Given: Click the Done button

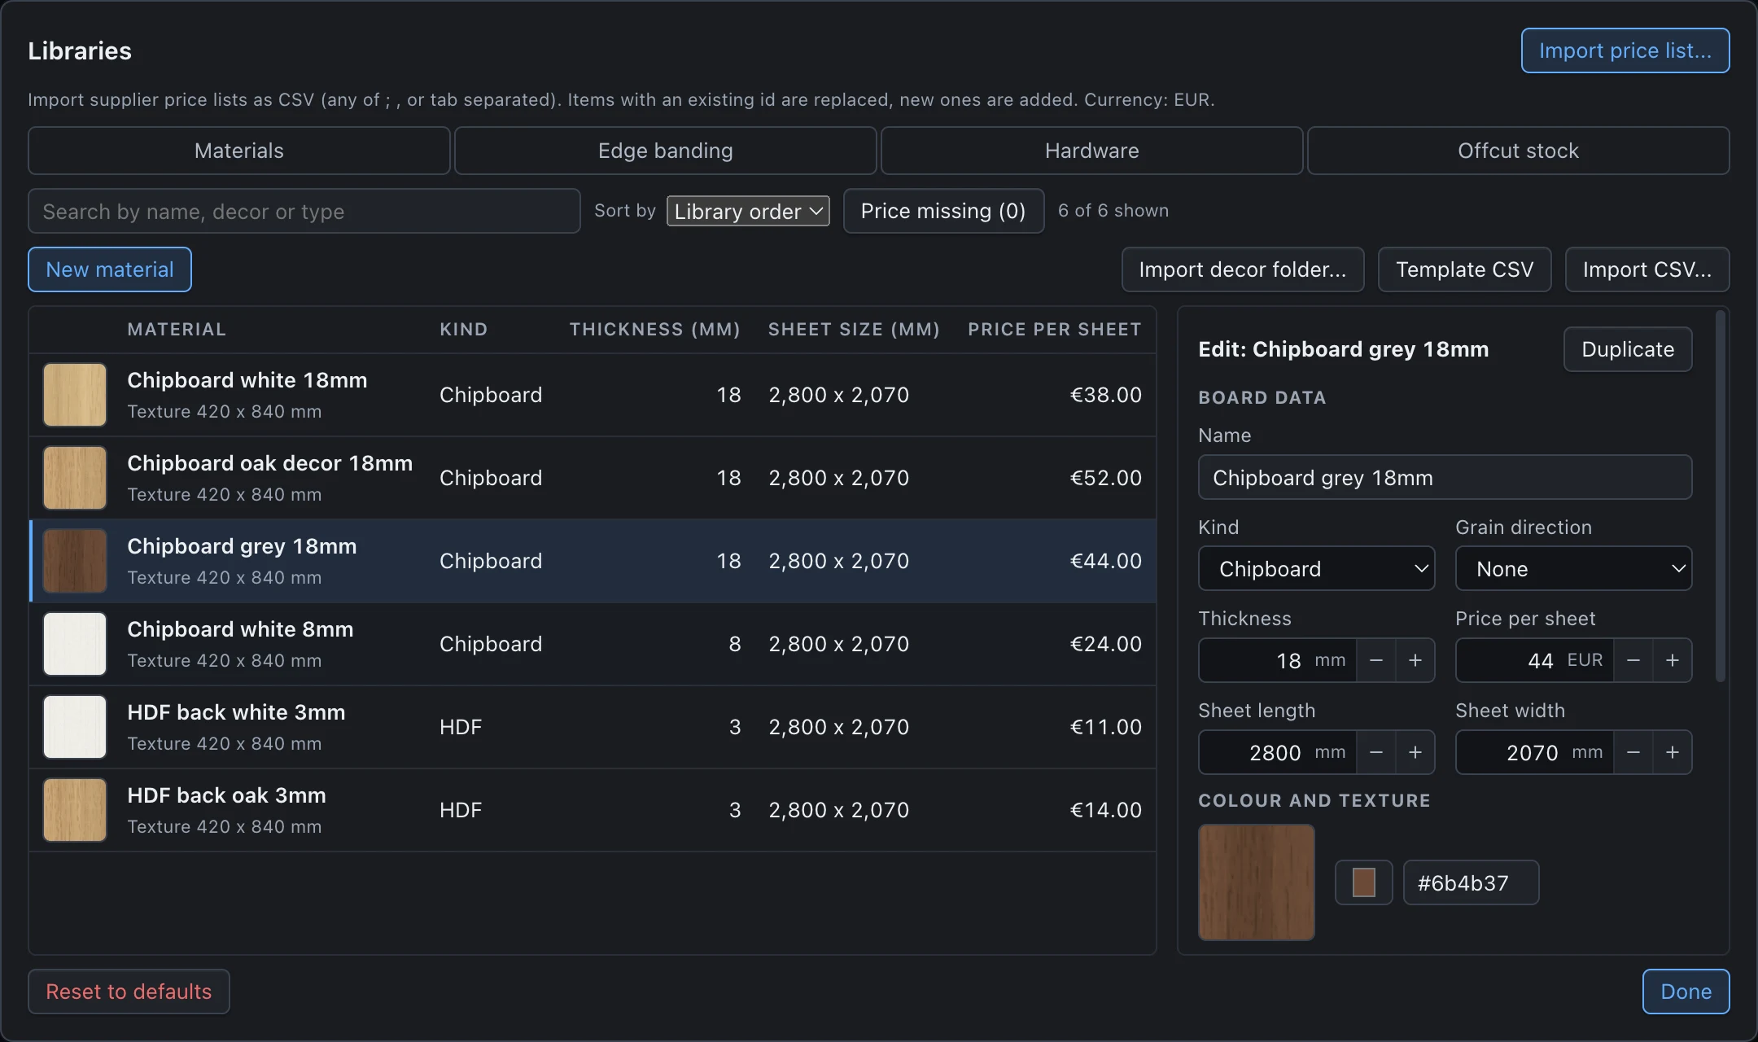Looking at the screenshot, I should pos(1686,992).
